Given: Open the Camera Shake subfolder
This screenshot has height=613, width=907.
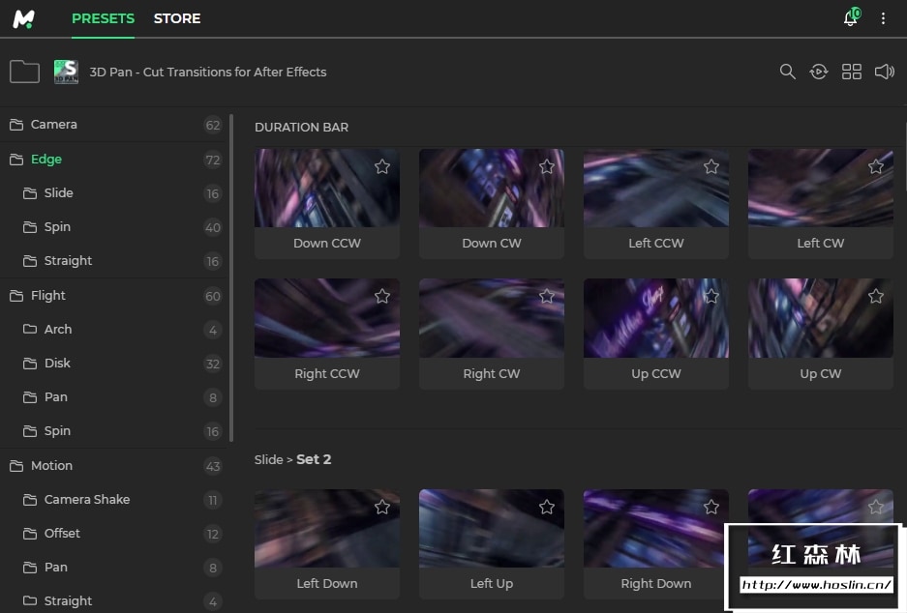Looking at the screenshot, I should tap(114, 500).
